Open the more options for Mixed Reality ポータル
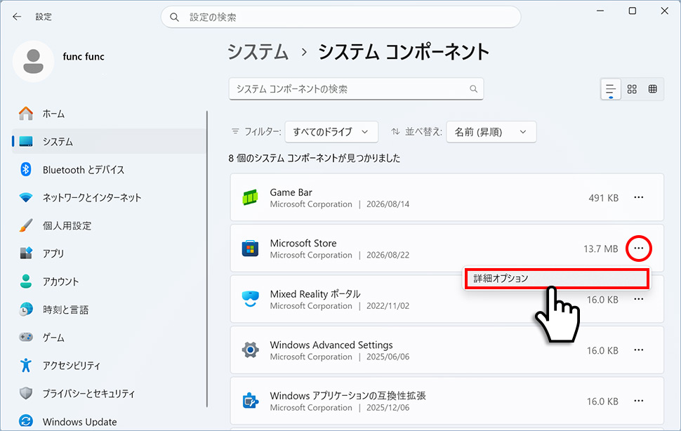The height and width of the screenshot is (431, 681). click(x=638, y=299)
